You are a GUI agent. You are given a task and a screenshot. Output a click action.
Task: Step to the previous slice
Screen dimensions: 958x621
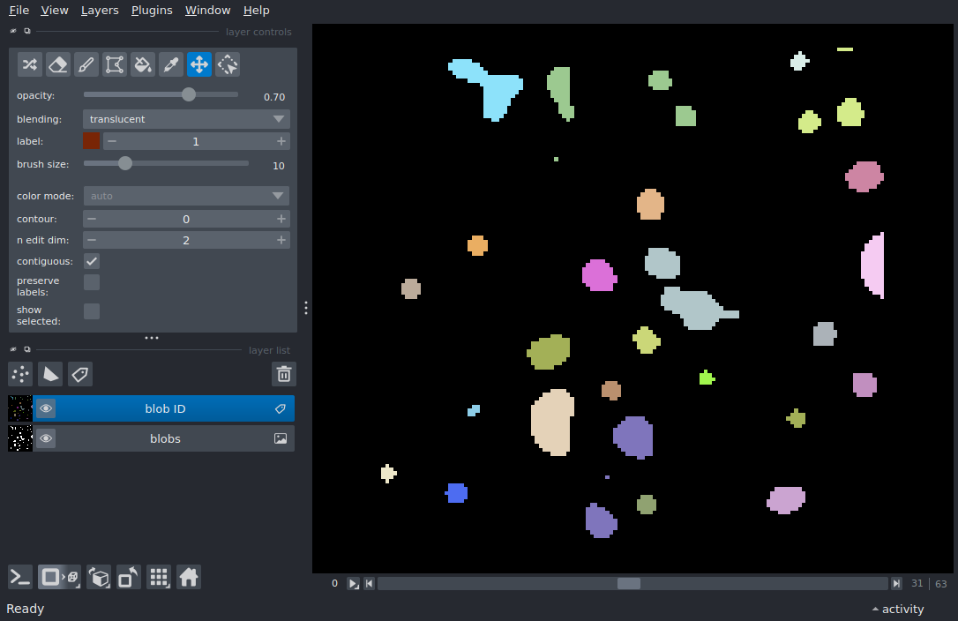(369, 584)
